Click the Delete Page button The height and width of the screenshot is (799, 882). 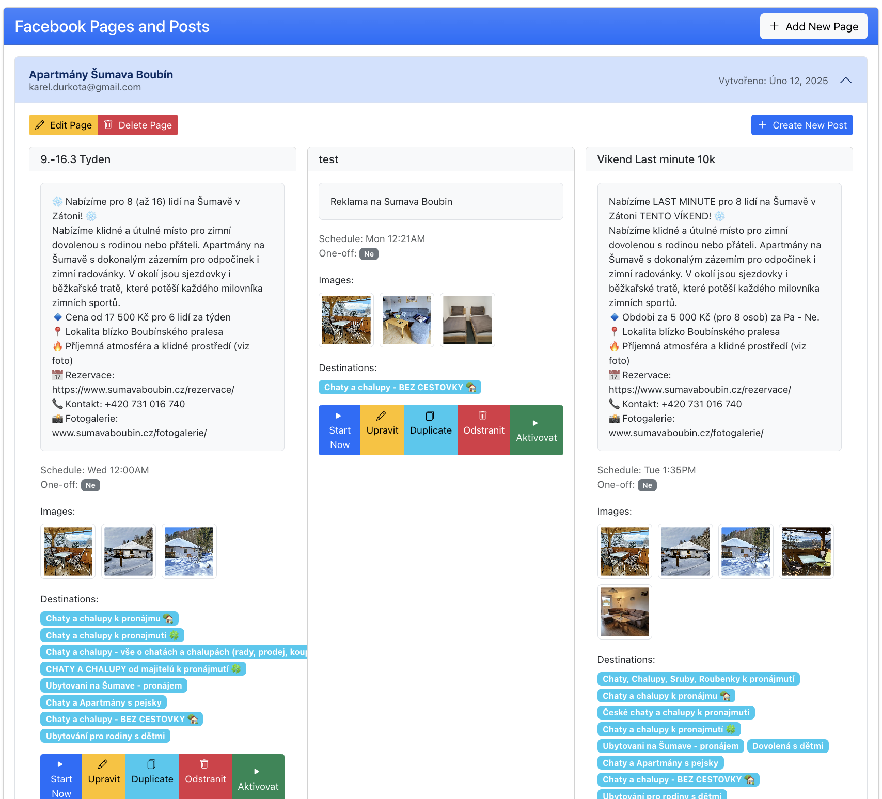pos(138,125)
